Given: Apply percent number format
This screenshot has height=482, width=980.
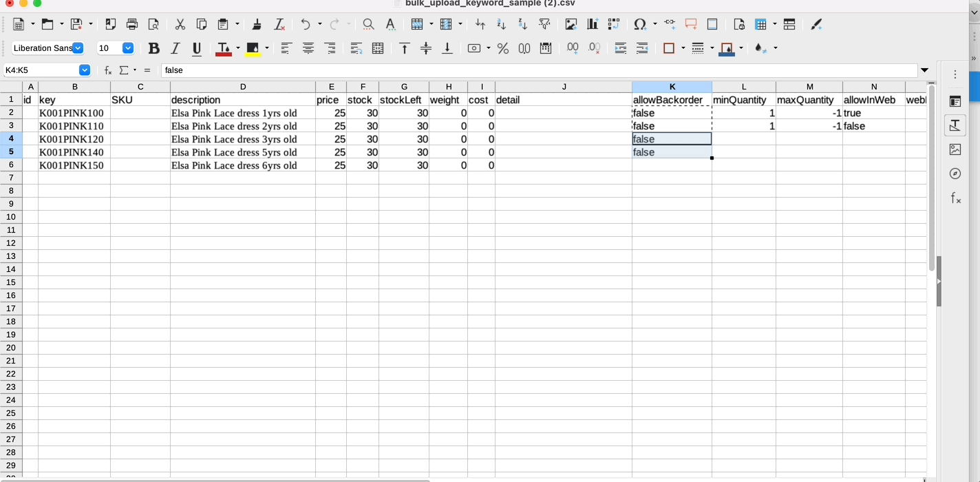Looking at the screenshot, I should 502,48.
